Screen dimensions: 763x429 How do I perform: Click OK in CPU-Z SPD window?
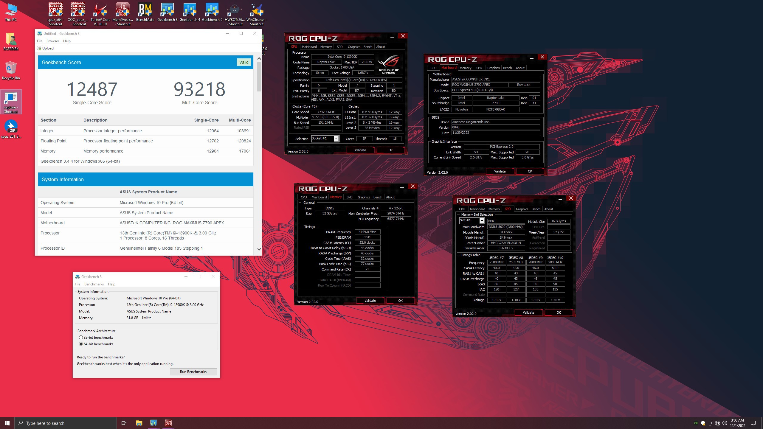coord(559,313)
